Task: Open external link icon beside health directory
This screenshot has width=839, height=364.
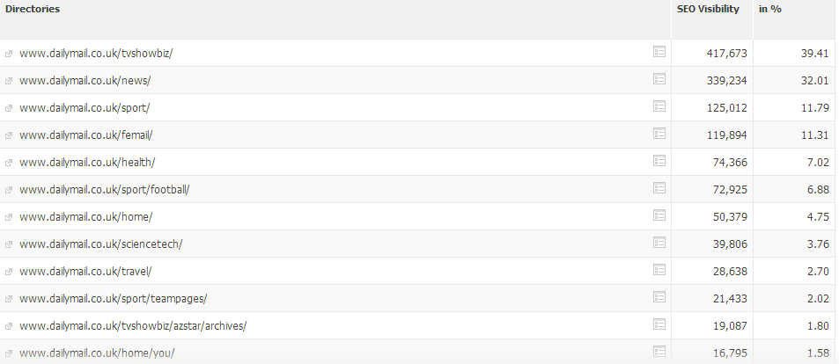Action: click(9, 163)
